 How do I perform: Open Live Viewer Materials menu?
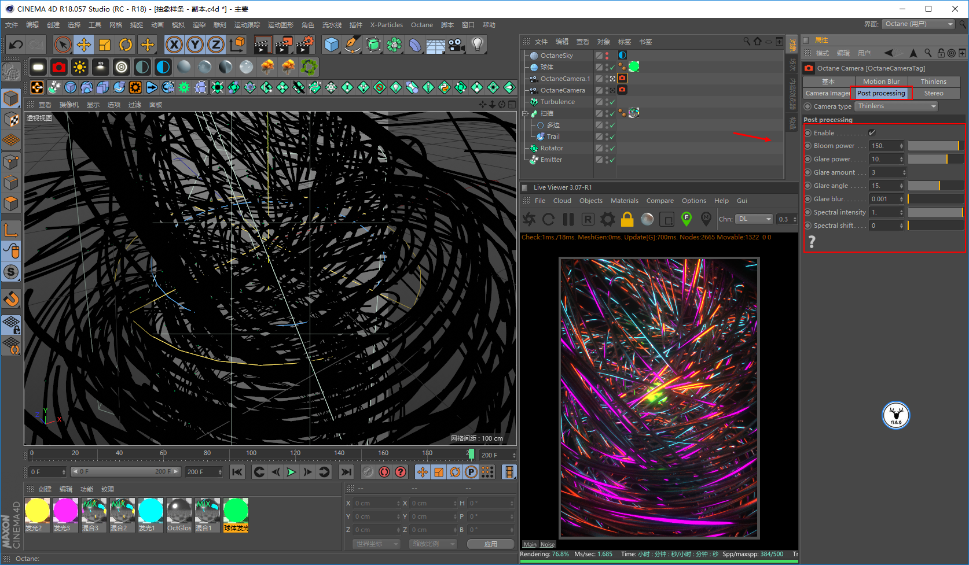[x=625, y=201]
